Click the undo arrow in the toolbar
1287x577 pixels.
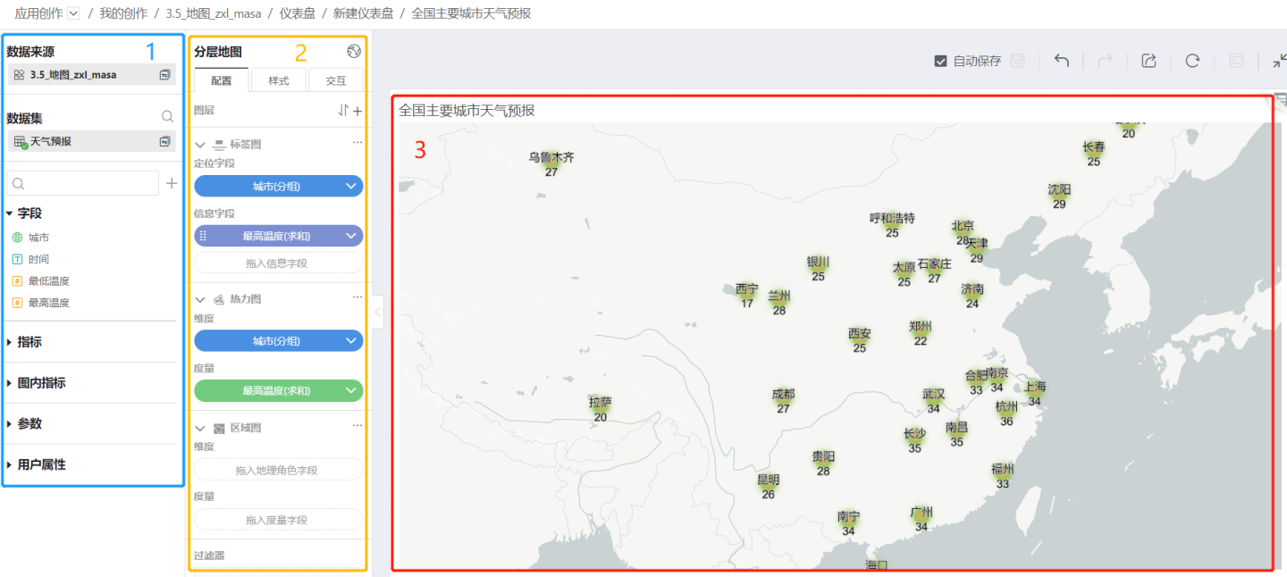(1062, 61)
